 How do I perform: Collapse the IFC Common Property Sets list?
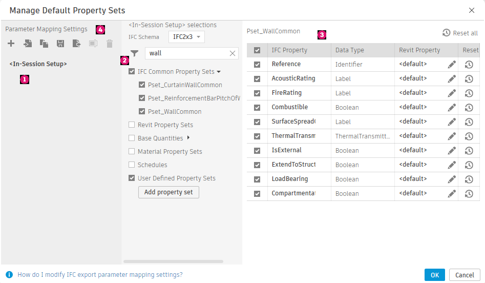click(219, 72)
